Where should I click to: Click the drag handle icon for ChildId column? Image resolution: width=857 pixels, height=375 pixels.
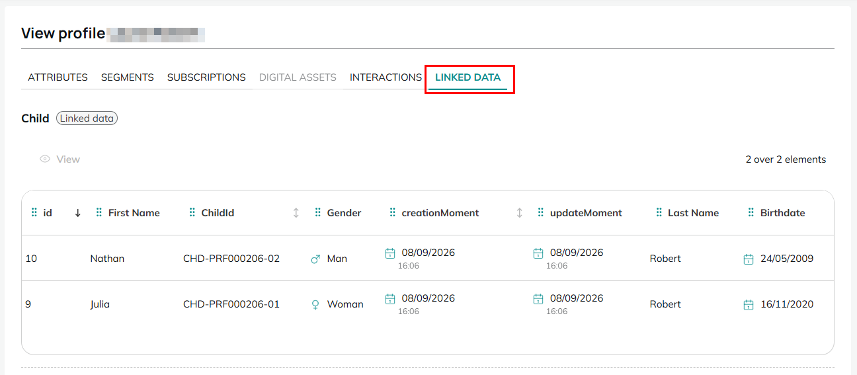pos(192,213)
